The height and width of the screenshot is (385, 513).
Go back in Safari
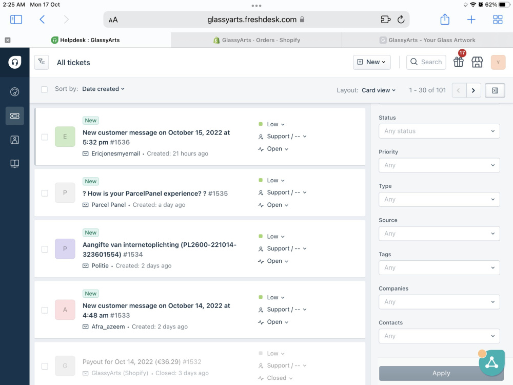tap(42, 20)
